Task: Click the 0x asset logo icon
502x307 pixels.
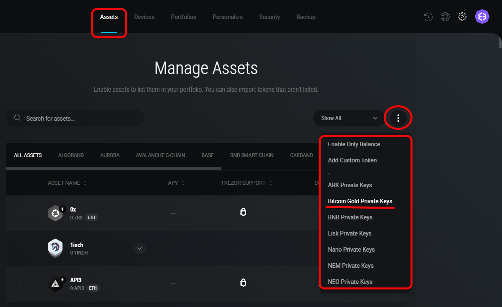Action: pyautogui.click(x=55, y=213)
